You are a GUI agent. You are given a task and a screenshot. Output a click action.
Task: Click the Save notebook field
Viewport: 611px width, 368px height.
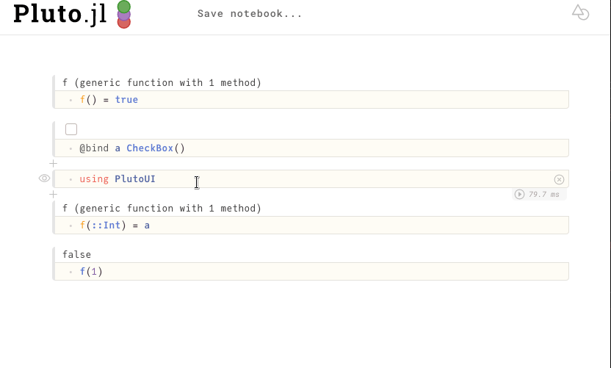pyautogui.click(x=250, y=14)
